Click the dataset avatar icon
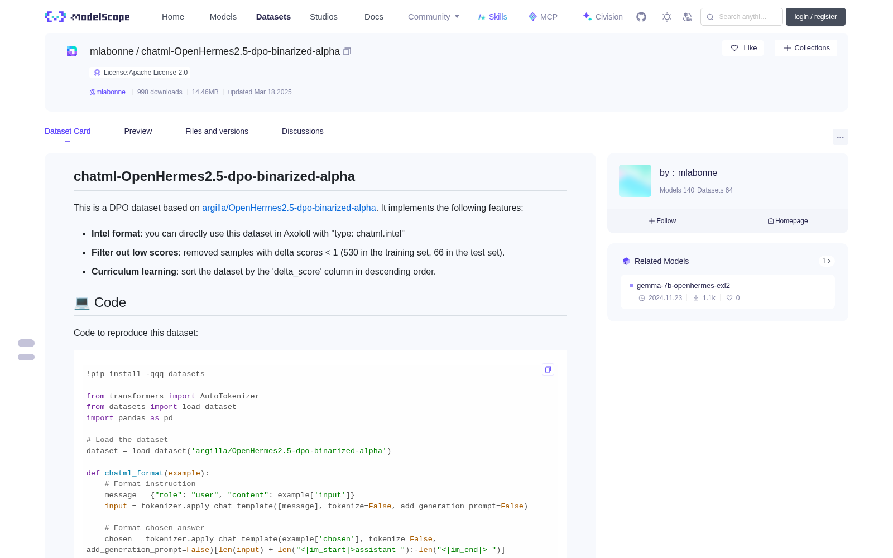This screenshot has width=893, height=558. pyautogui.click(x=72, y=51)
